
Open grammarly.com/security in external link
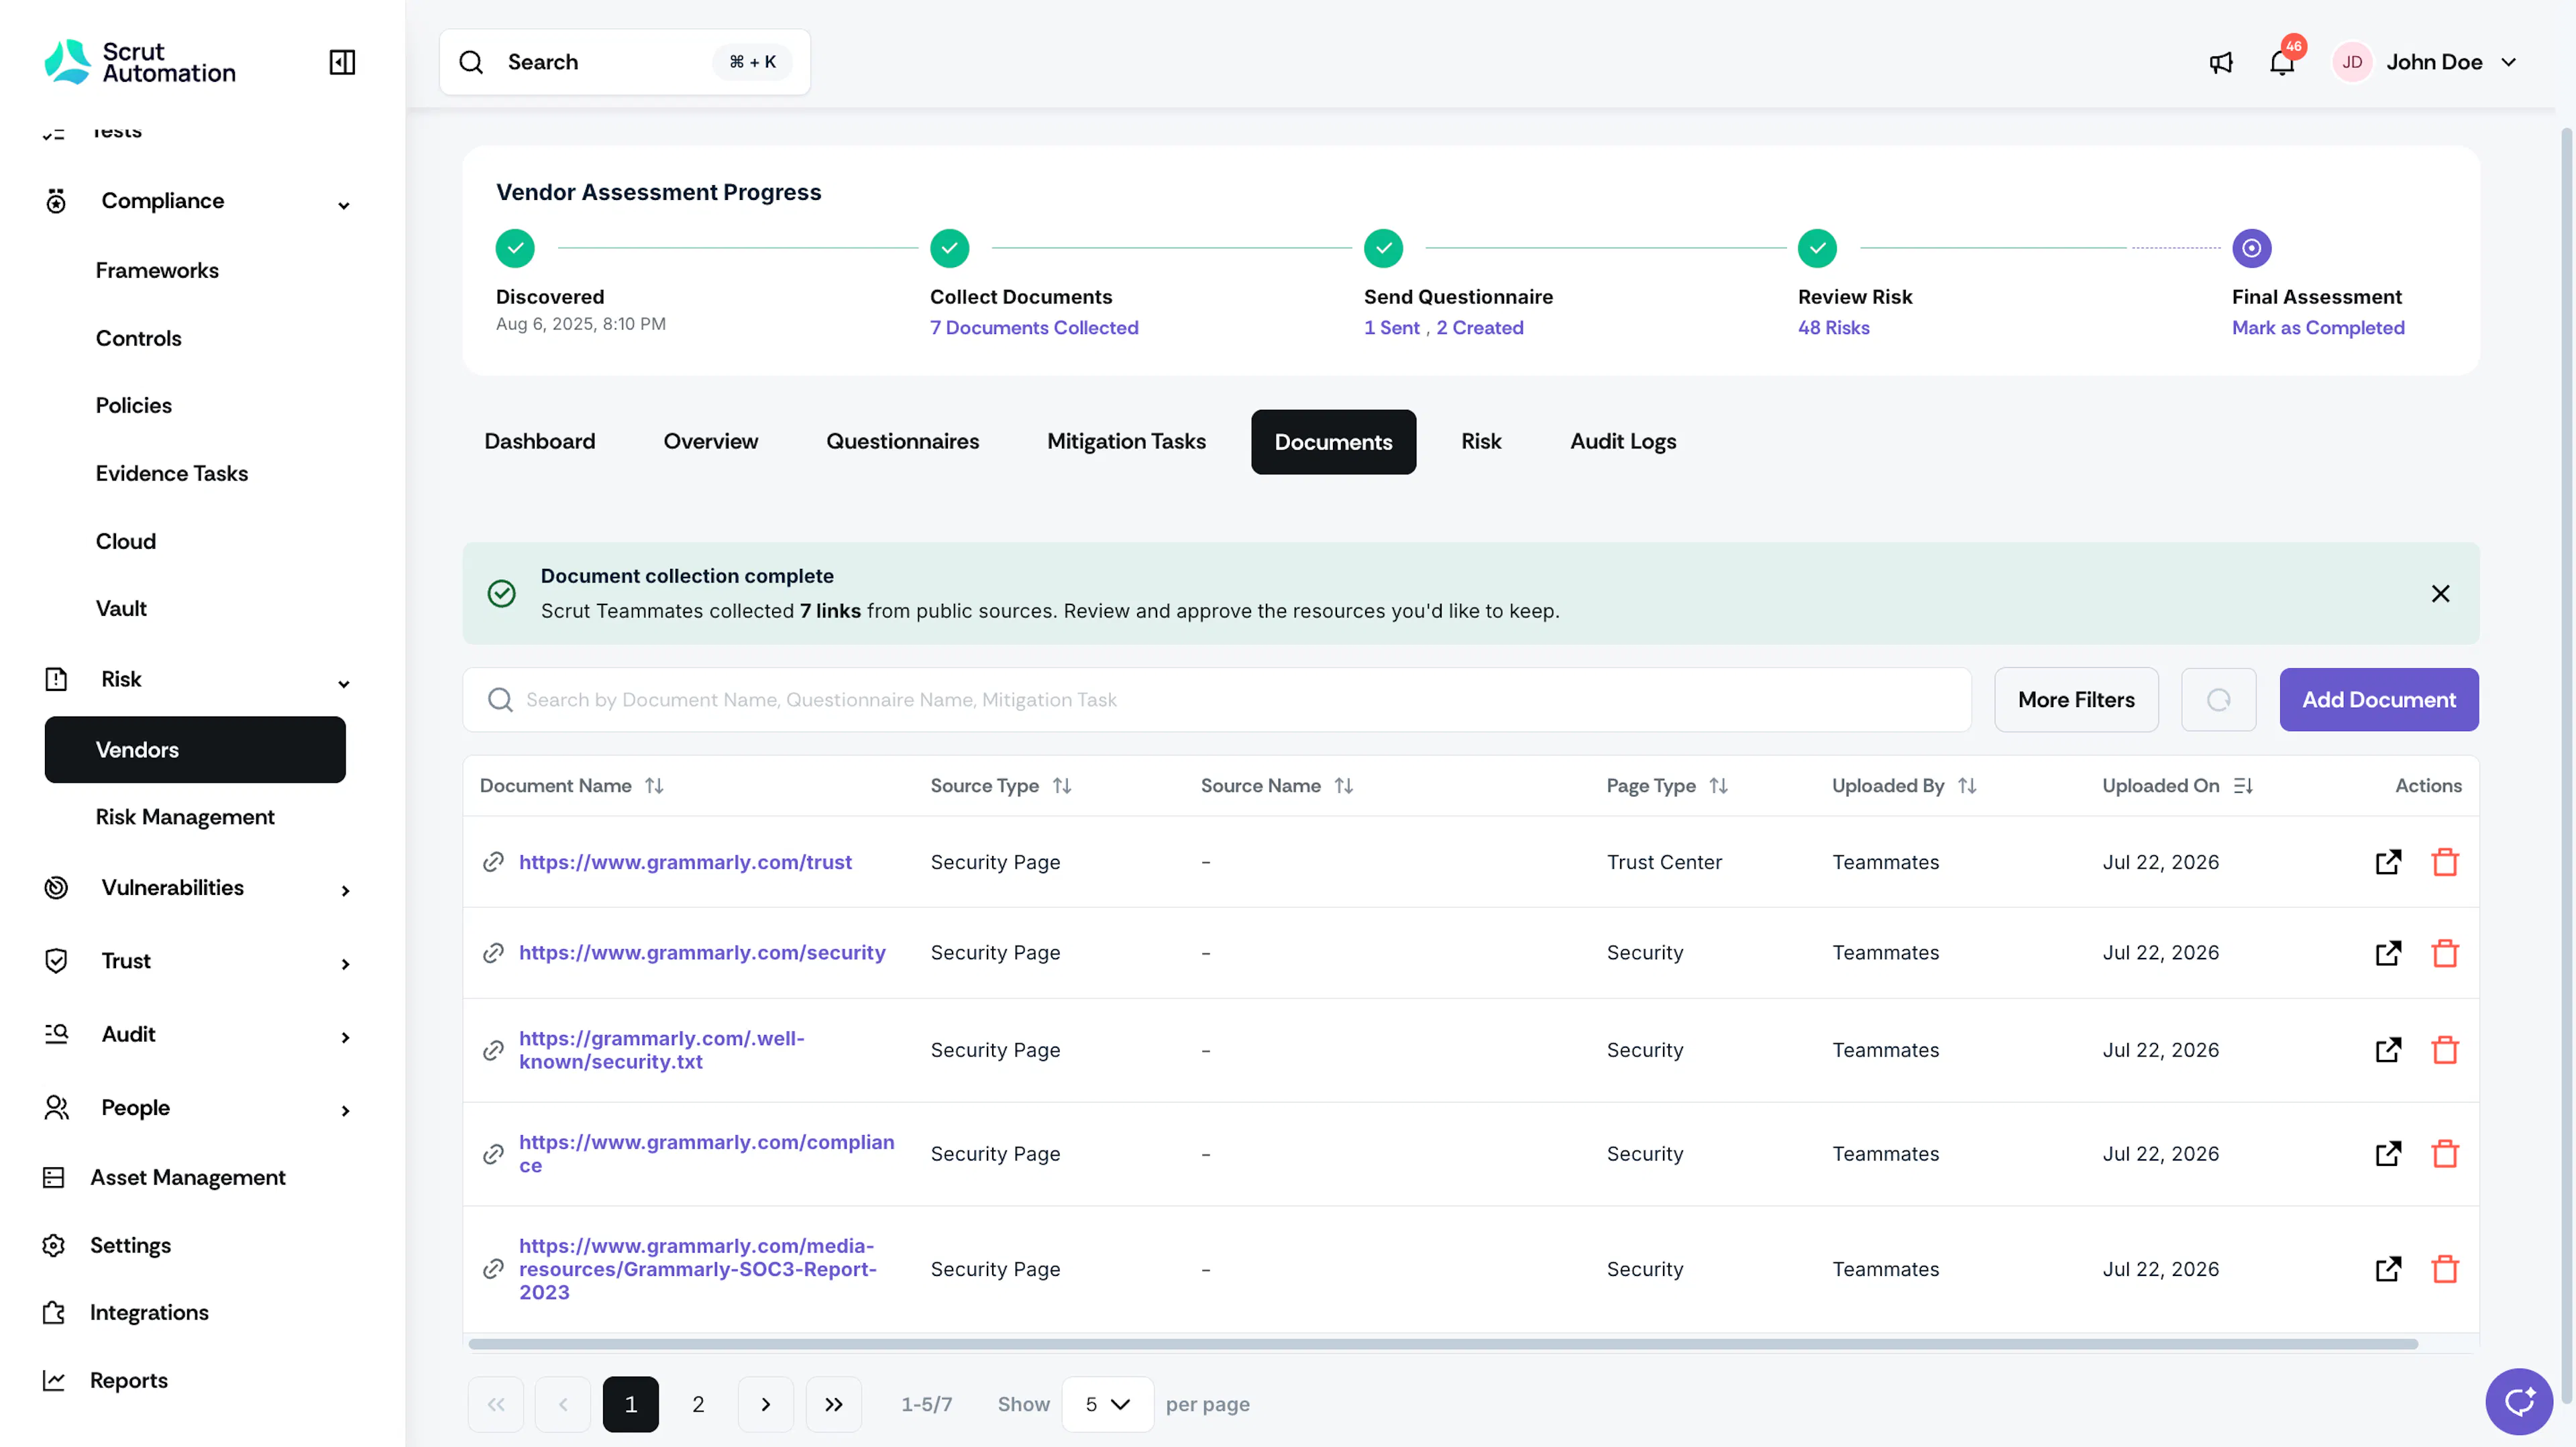tap(2388, 953)
